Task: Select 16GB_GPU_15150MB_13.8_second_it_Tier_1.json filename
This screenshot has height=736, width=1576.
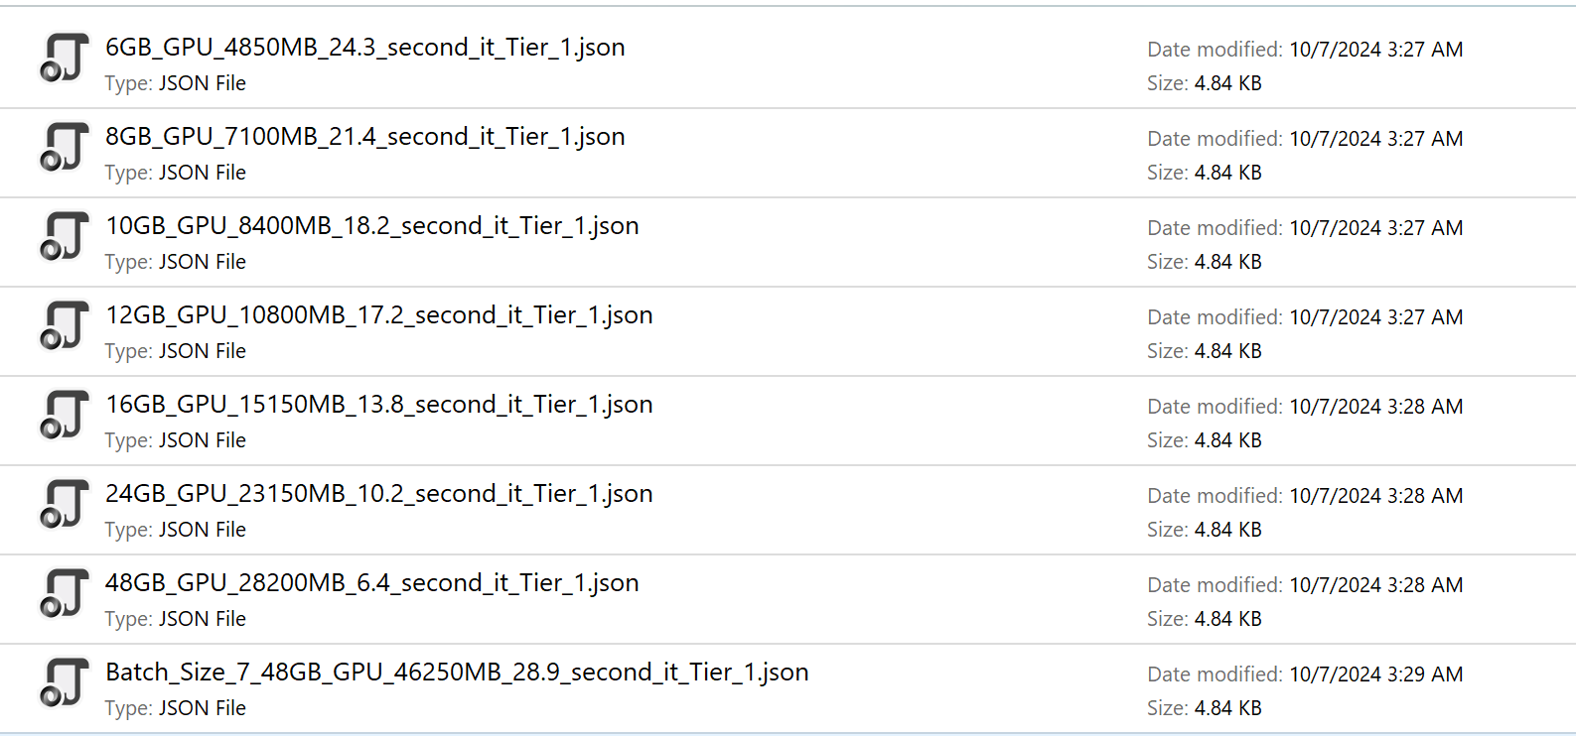Action: coord(378,405)
